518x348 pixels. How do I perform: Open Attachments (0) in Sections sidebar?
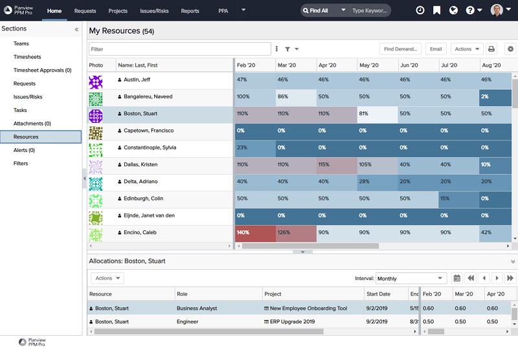coord(32,124)
